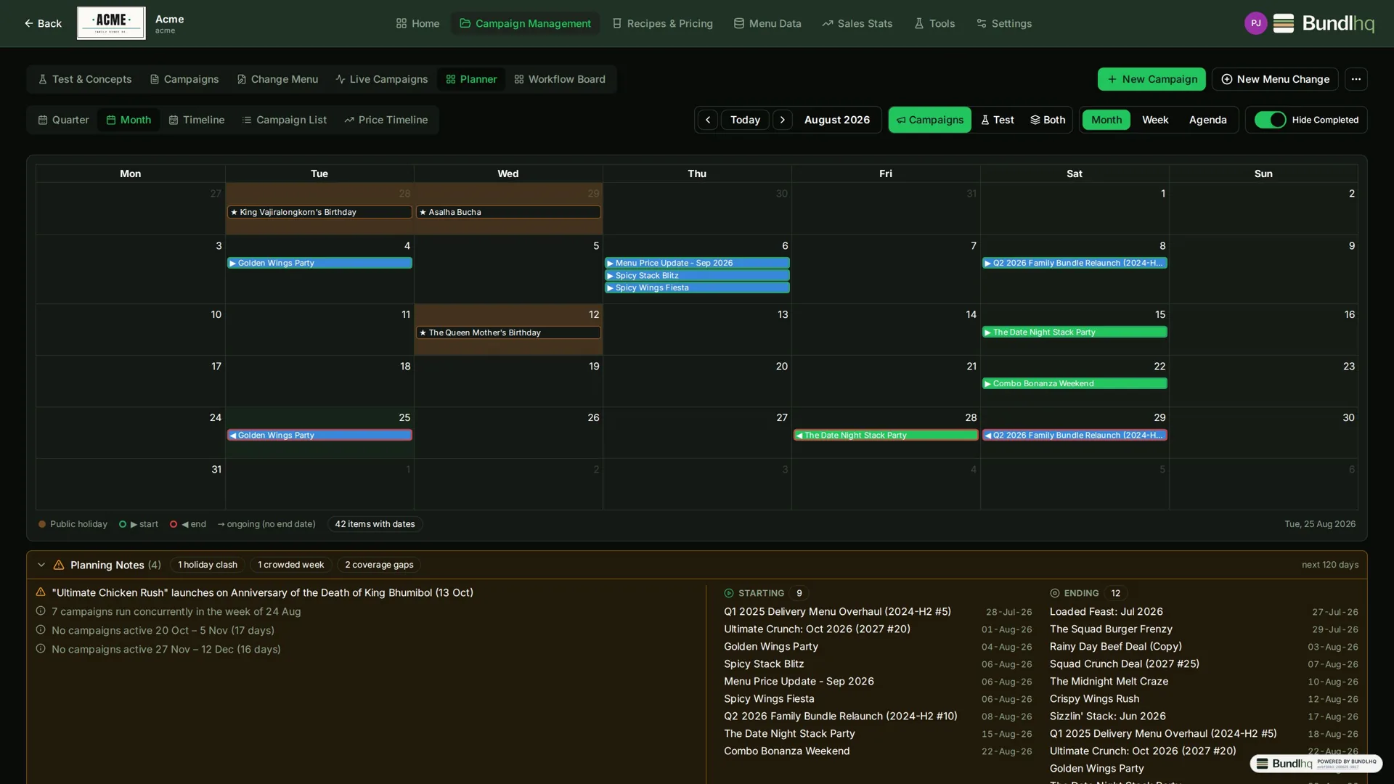The width and height of the screenshot is (1394, 784).
Task: Click New Menu Change button
Action: (x=1275, y=79)
